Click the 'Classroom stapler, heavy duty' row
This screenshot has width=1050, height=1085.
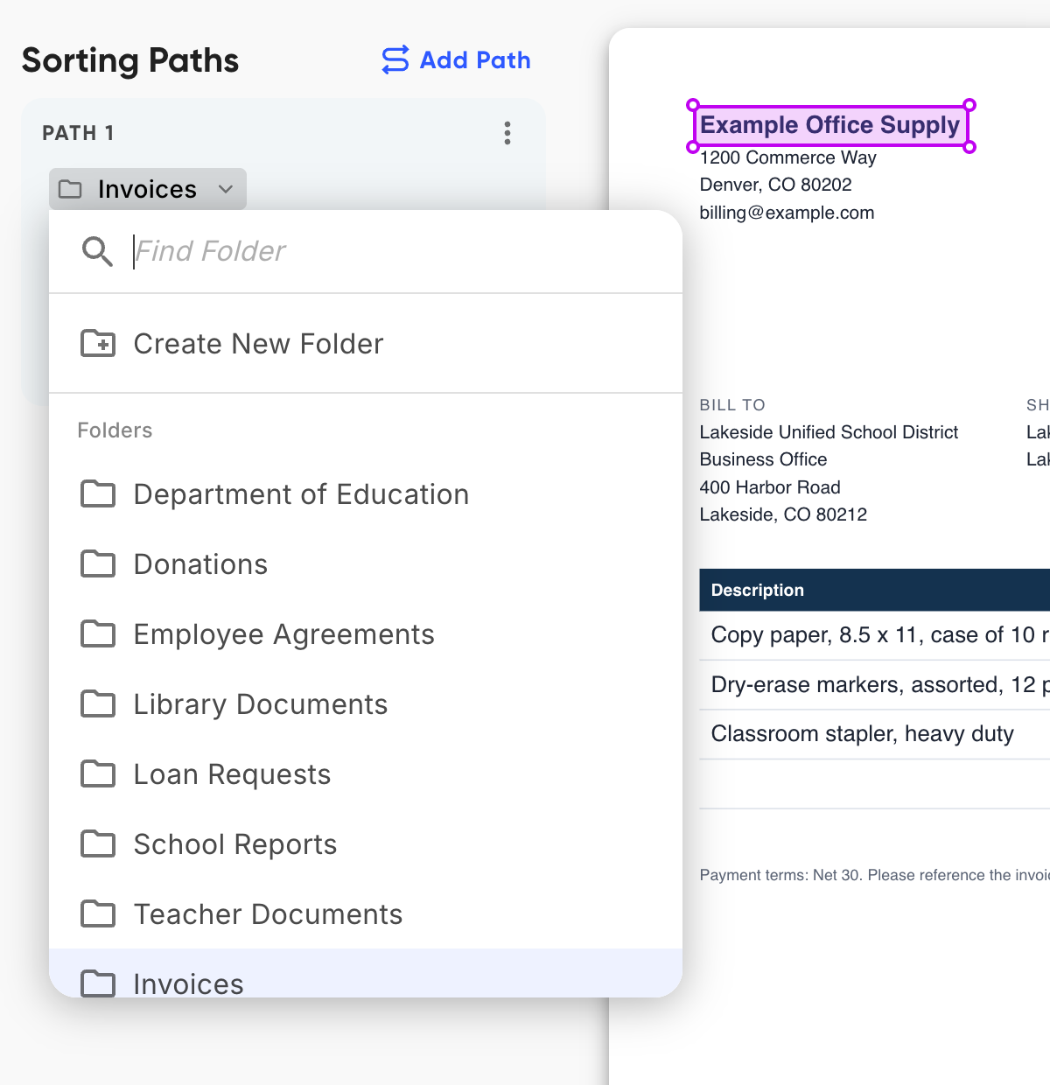[x=875, y=733]
